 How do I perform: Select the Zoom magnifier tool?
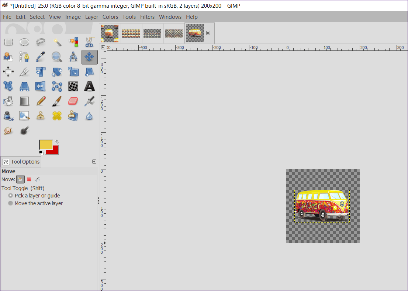[x=57, y=57]
